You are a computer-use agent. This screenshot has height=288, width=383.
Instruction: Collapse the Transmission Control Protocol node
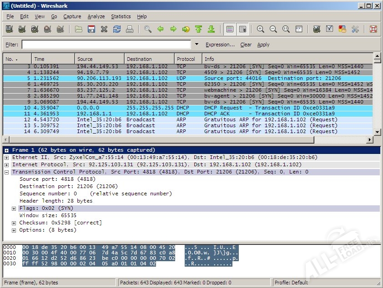(x=7, y=172)
